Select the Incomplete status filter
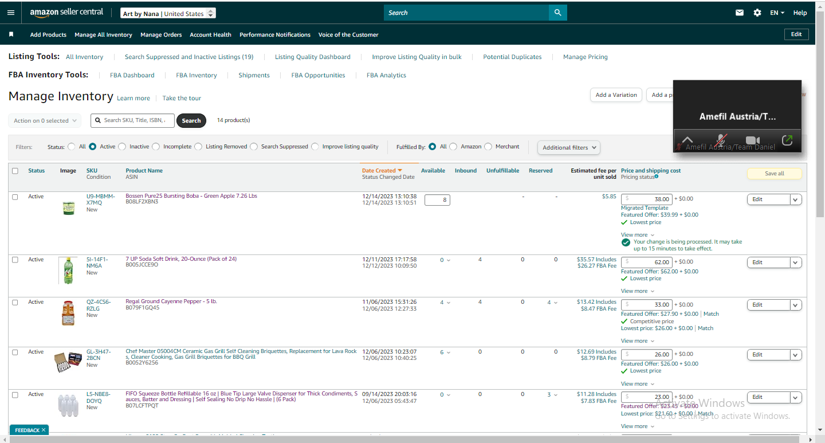The height and width of the screenshot is (443, 825). [156, 147]
